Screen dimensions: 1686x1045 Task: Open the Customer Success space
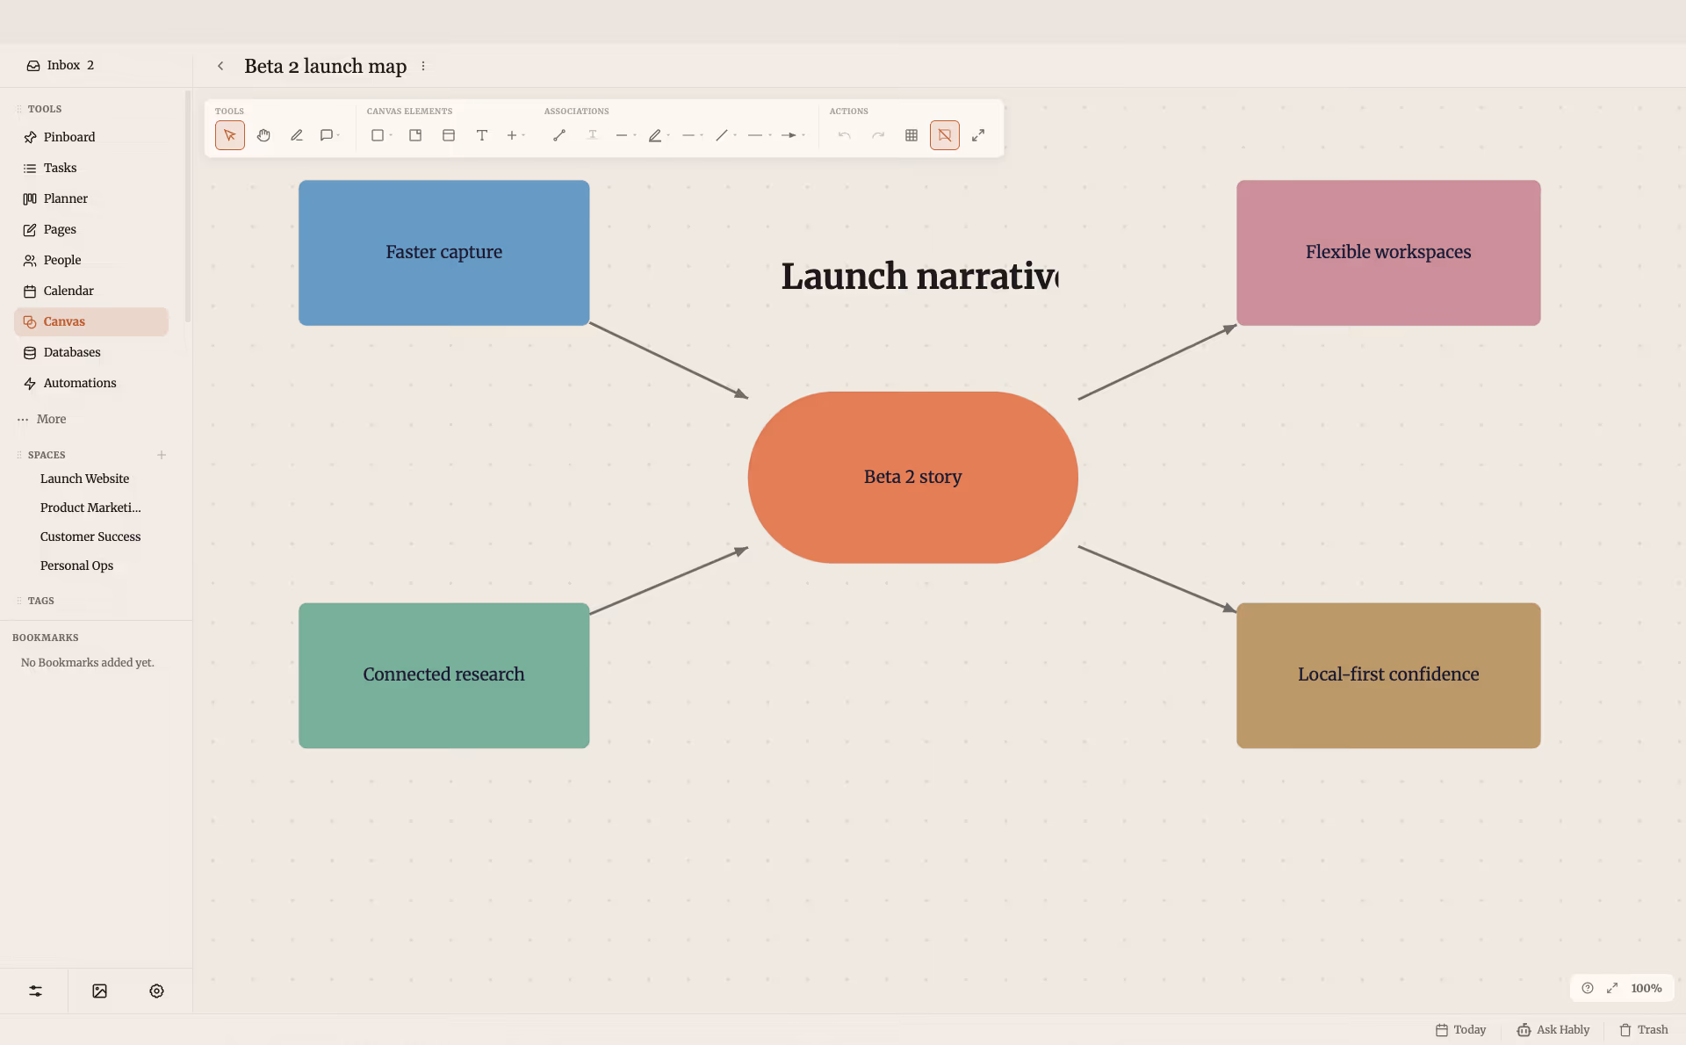[x=90, y=537]
